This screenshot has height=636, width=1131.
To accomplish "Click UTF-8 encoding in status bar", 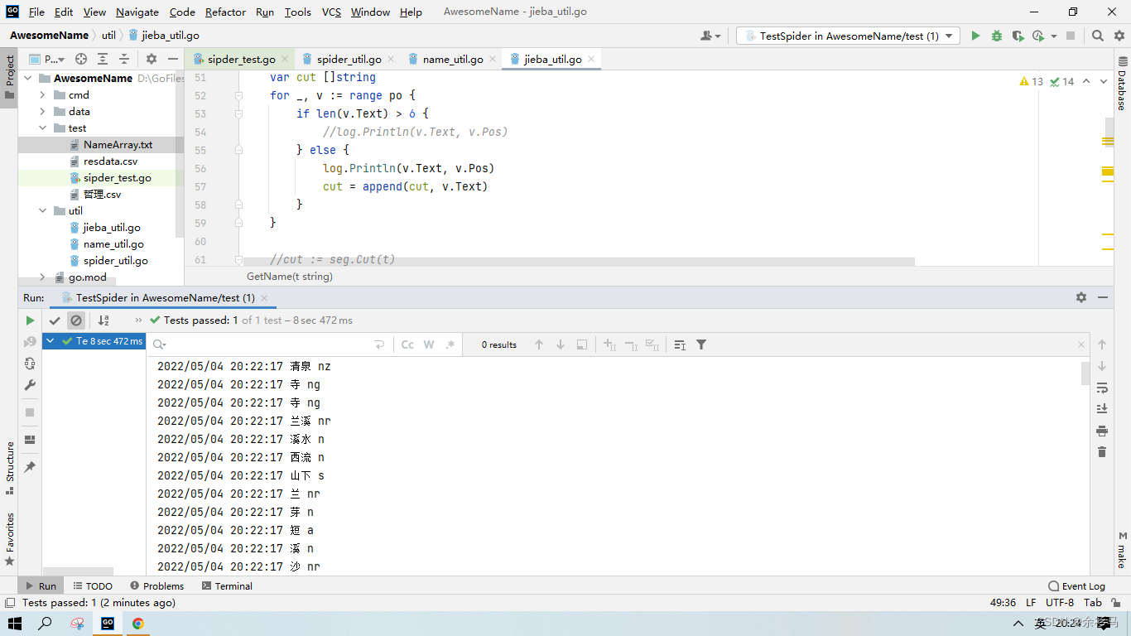I will point(1060,602).
